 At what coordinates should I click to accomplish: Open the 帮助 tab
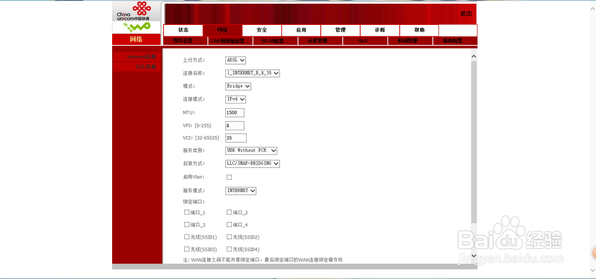tap(419, 30)
